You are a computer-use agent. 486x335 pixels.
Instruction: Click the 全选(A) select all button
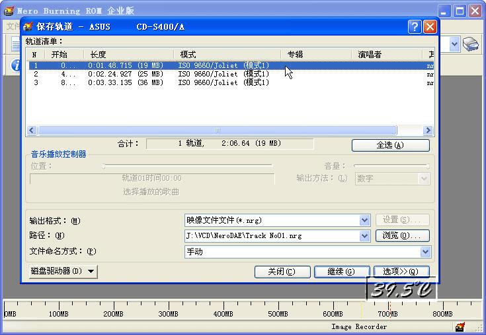(x=391, y=145)
